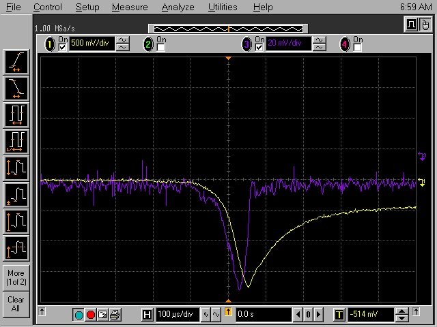The width and height of the screenshot is (437, 327).
Task: Move horizontal position left with arrow
Action: tap(298, 315)
